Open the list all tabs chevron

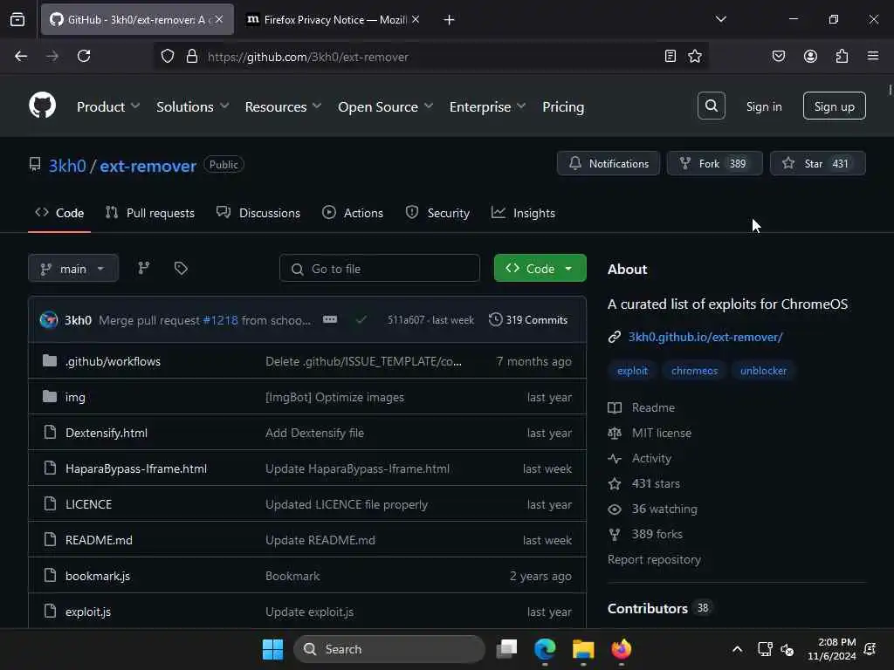(720, 19)
